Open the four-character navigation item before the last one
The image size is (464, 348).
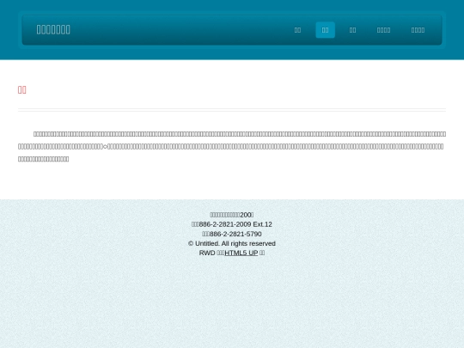point(383,30)
